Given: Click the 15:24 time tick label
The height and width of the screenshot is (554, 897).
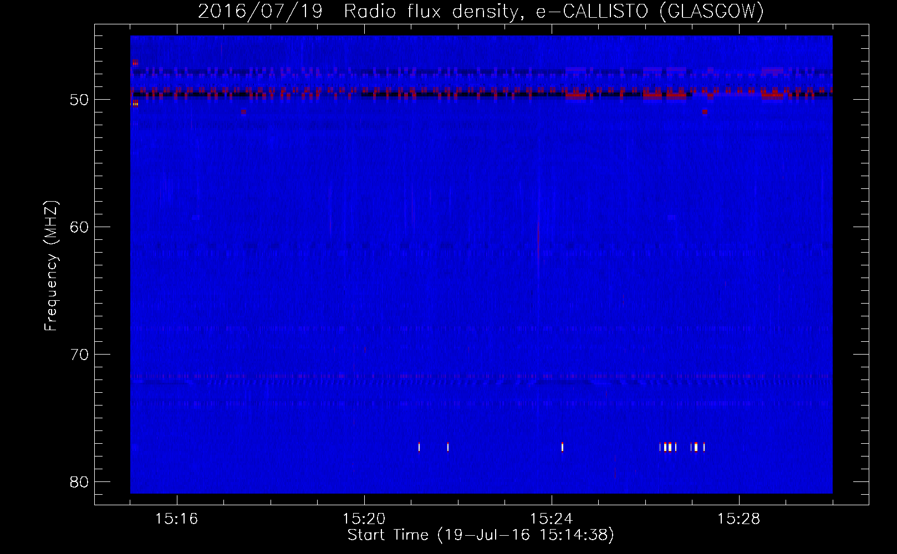Looking at the screenshot, I should 552,519.
